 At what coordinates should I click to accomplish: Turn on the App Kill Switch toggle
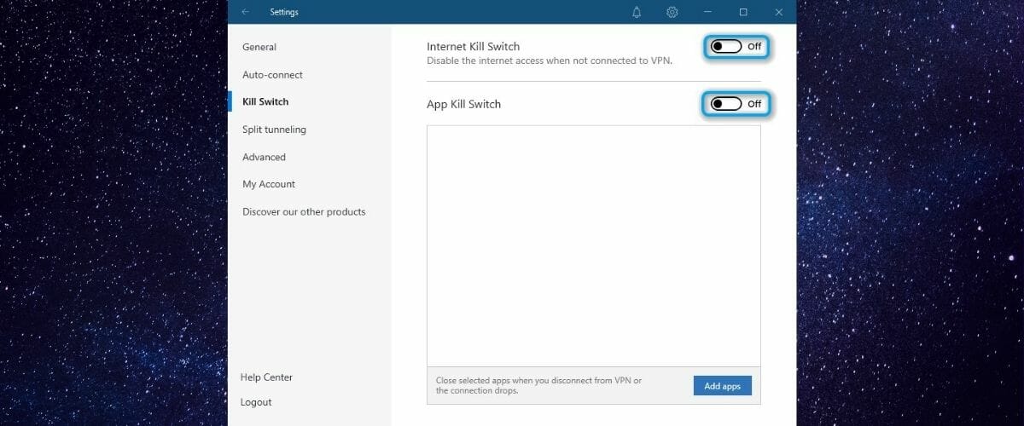point(727,104)
